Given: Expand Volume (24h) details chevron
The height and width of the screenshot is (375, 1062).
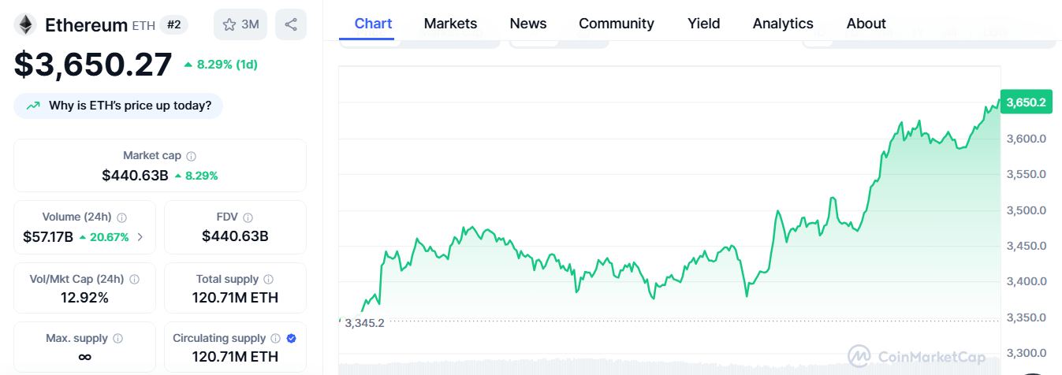Looking at the screenshot, I should pyautogui.click(x=140, y=236).
